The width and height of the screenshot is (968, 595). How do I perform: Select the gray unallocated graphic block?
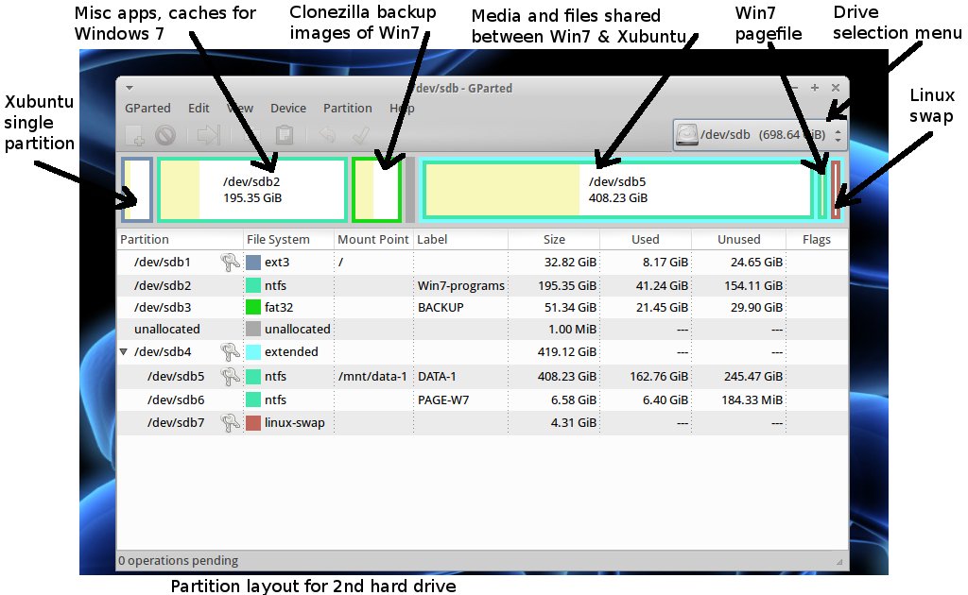[410, 190]
